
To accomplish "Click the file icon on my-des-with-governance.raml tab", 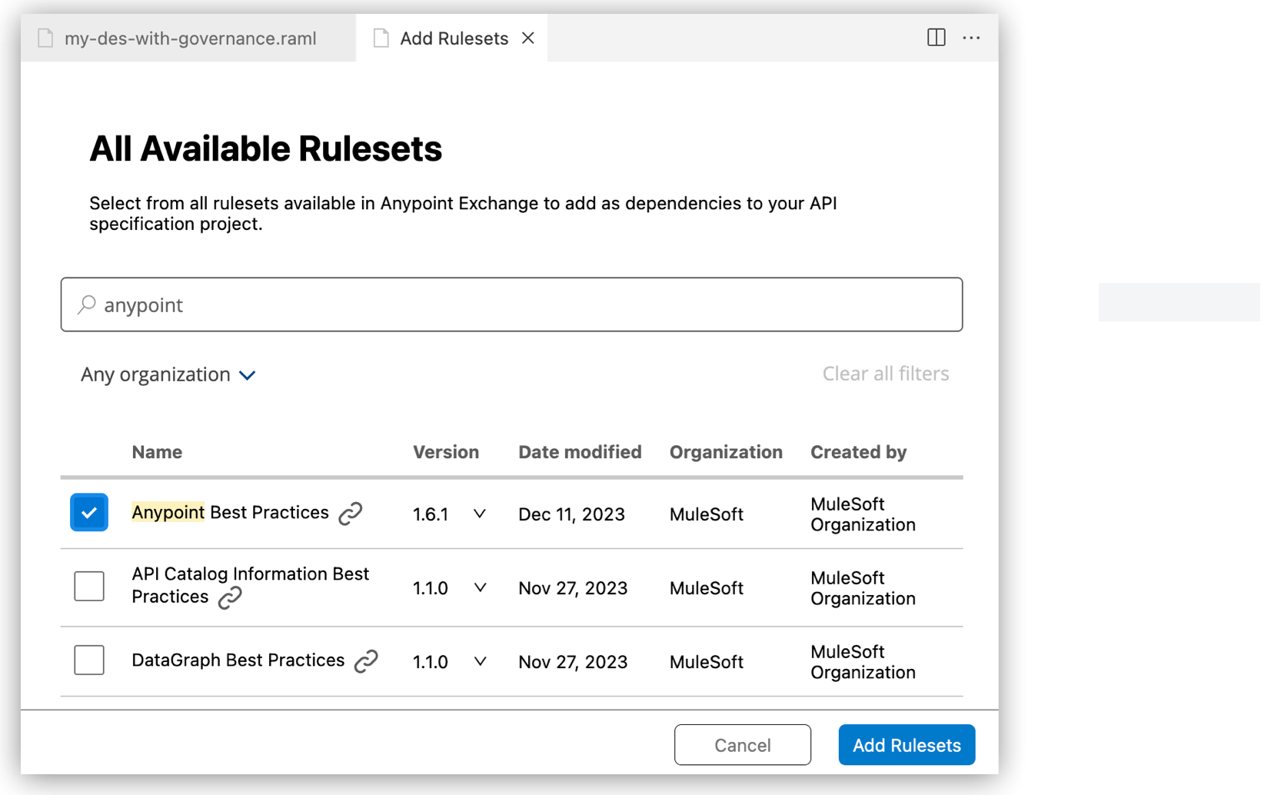I will (46, 38).
